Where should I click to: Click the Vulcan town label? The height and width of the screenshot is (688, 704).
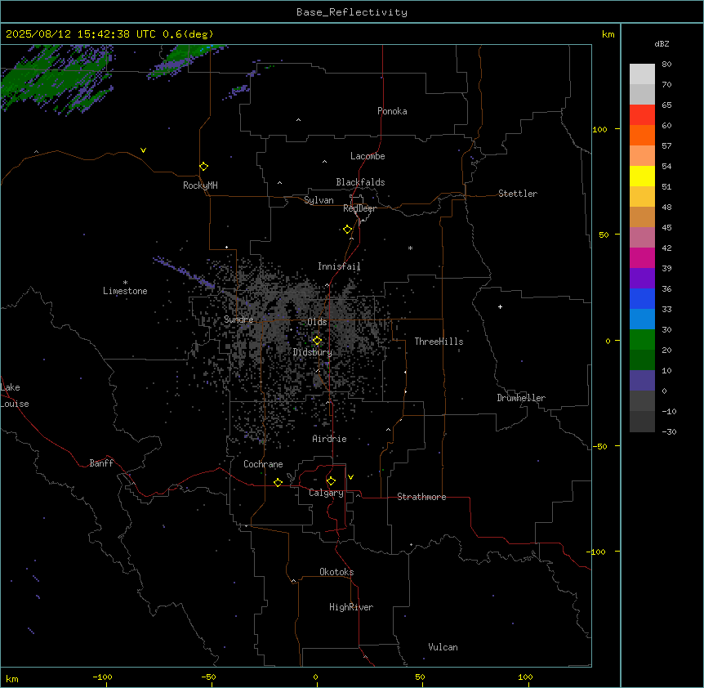443,647
